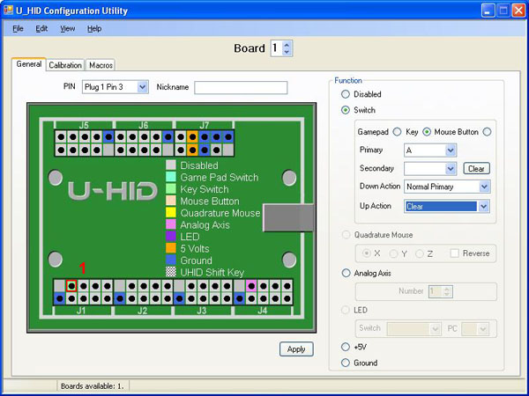Switch to the Calibration tab
529x396 pixels.
pyautogui.click(x=65, y=65)
